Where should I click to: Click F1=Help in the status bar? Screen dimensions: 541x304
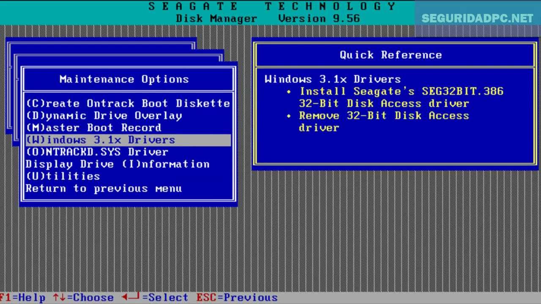point(23,298)
